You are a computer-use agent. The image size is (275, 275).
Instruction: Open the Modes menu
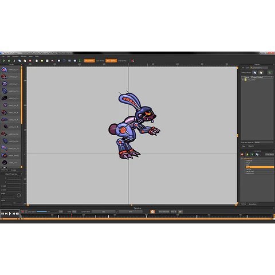pos(23,56)
